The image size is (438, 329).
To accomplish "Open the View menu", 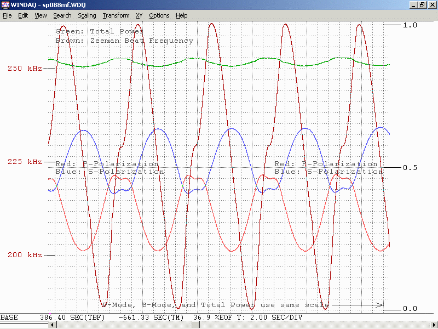I will tap(41, 15).
